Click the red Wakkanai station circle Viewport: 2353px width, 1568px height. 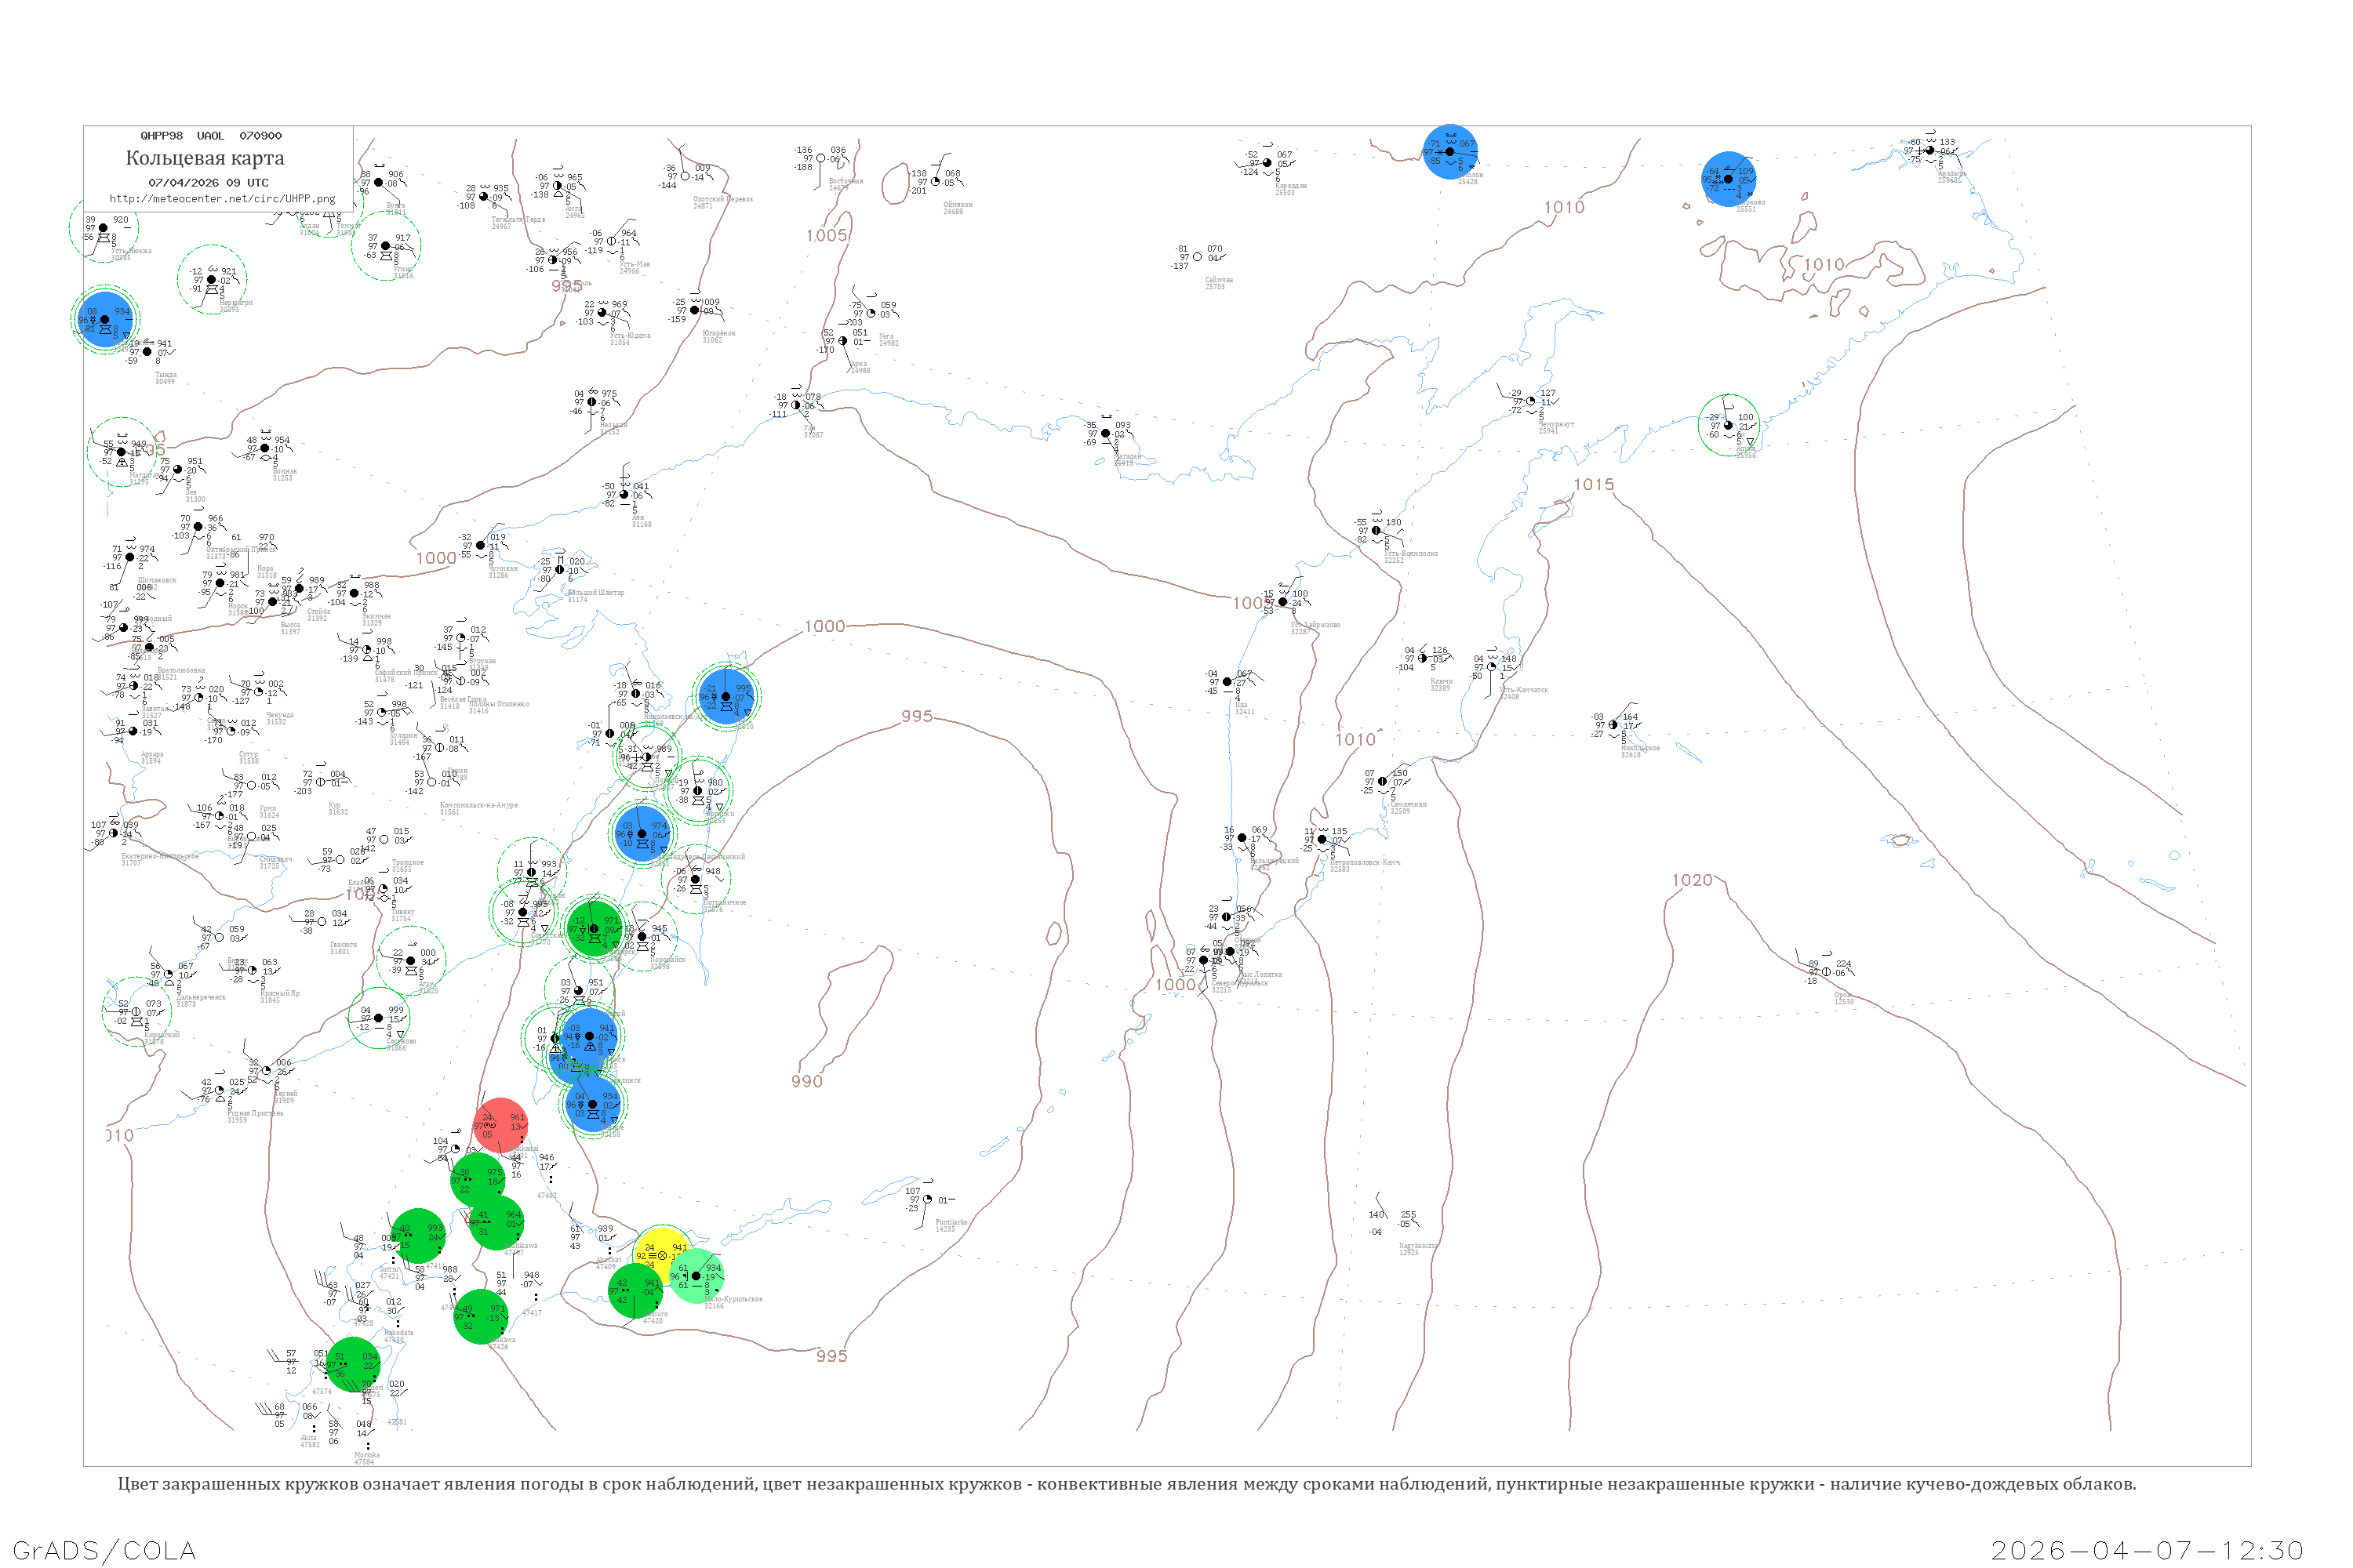point(500,1126)
